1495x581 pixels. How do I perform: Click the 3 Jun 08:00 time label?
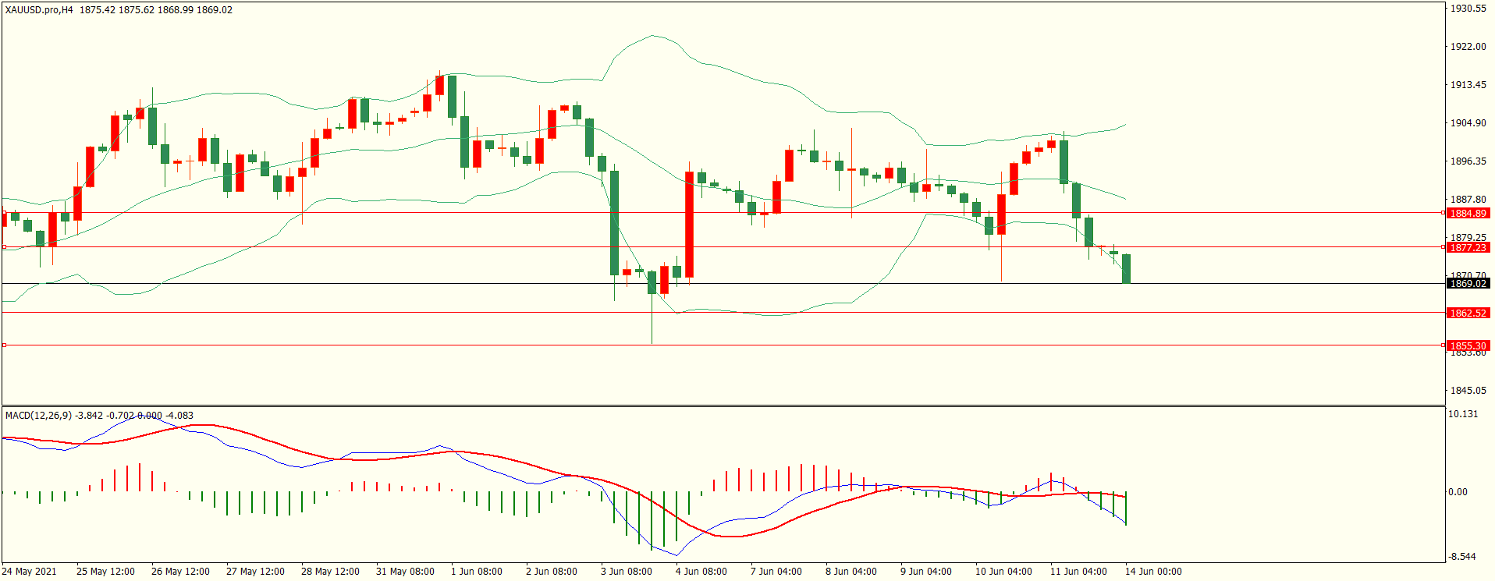point(627,572)
